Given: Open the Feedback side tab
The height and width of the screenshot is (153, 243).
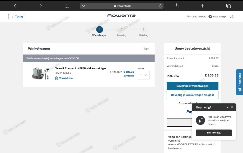Looking at the screenshot, I should 240,82.
